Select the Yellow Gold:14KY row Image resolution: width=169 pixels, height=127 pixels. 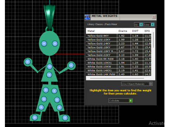pos(119,43)
